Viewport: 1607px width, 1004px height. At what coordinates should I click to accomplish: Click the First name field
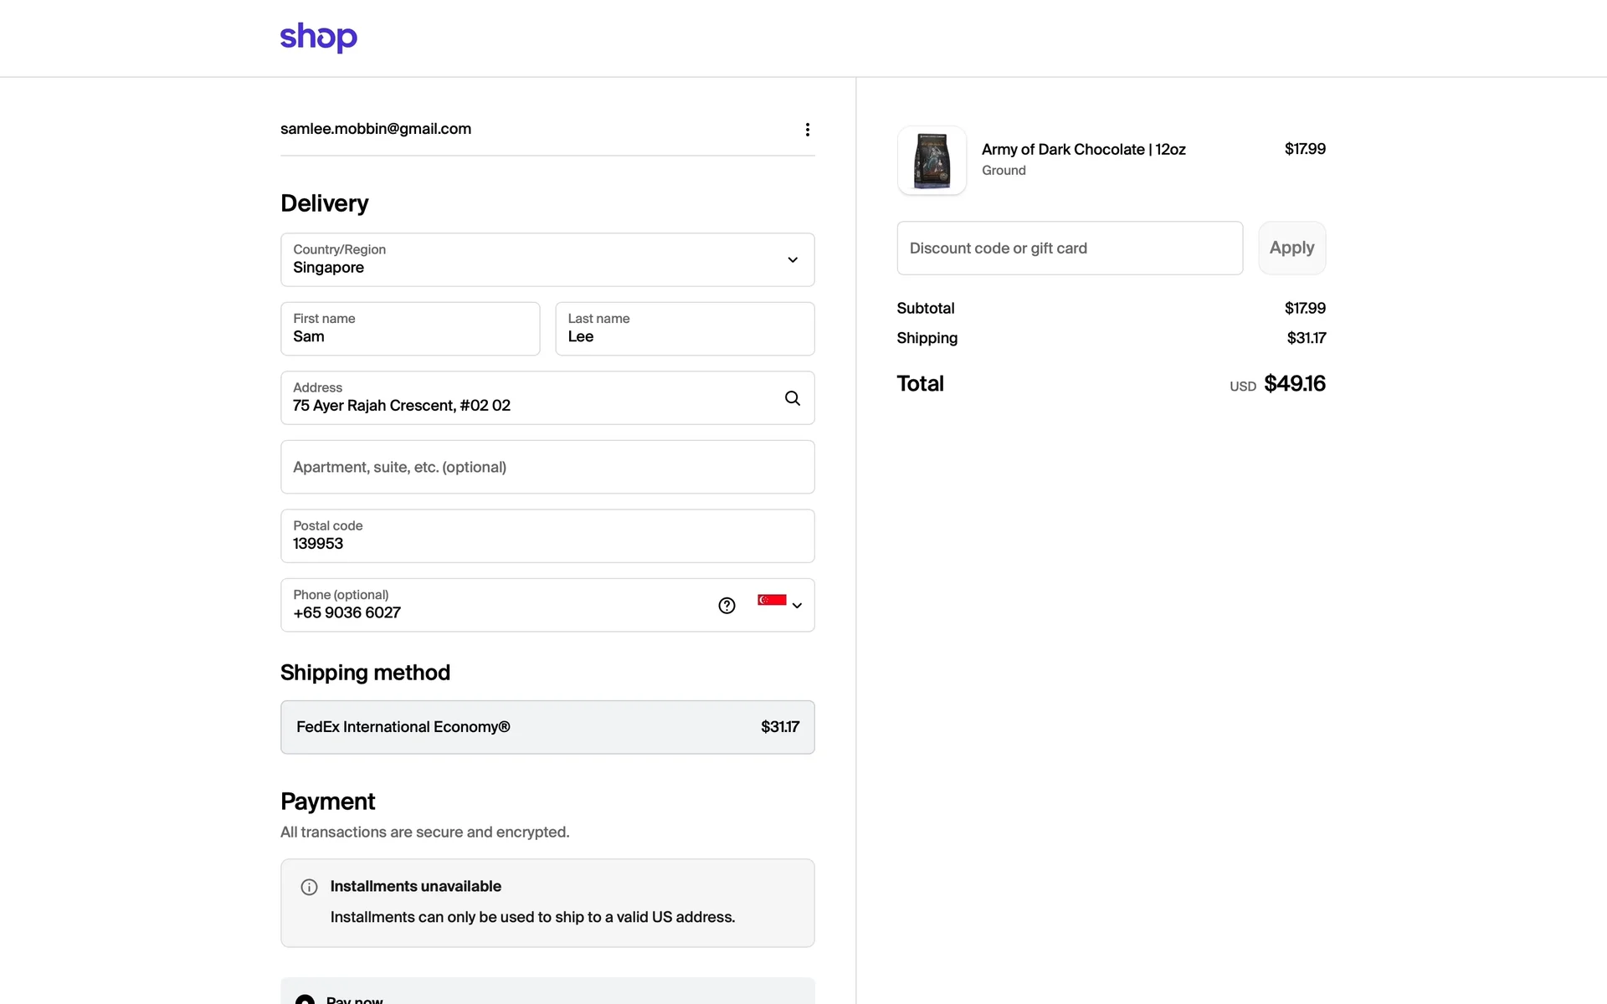(x=410, y=329)
